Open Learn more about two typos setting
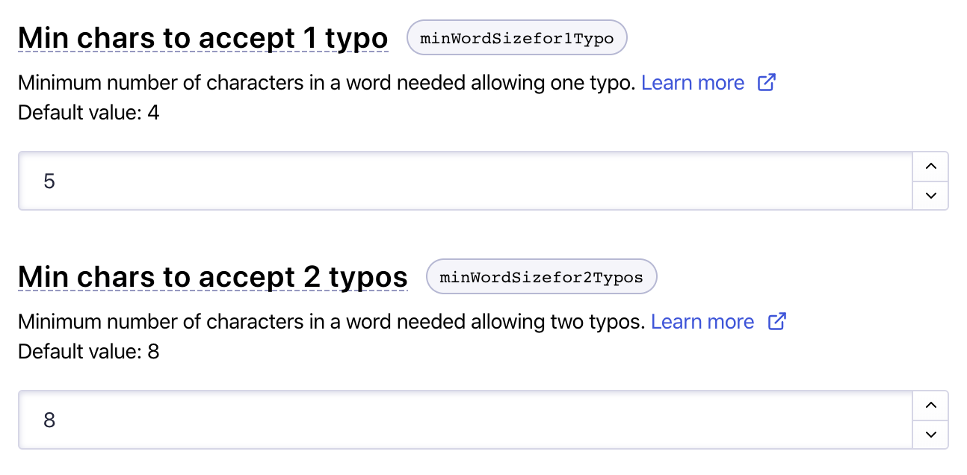The height and width of the screenshot is (475, 967). 702,321
